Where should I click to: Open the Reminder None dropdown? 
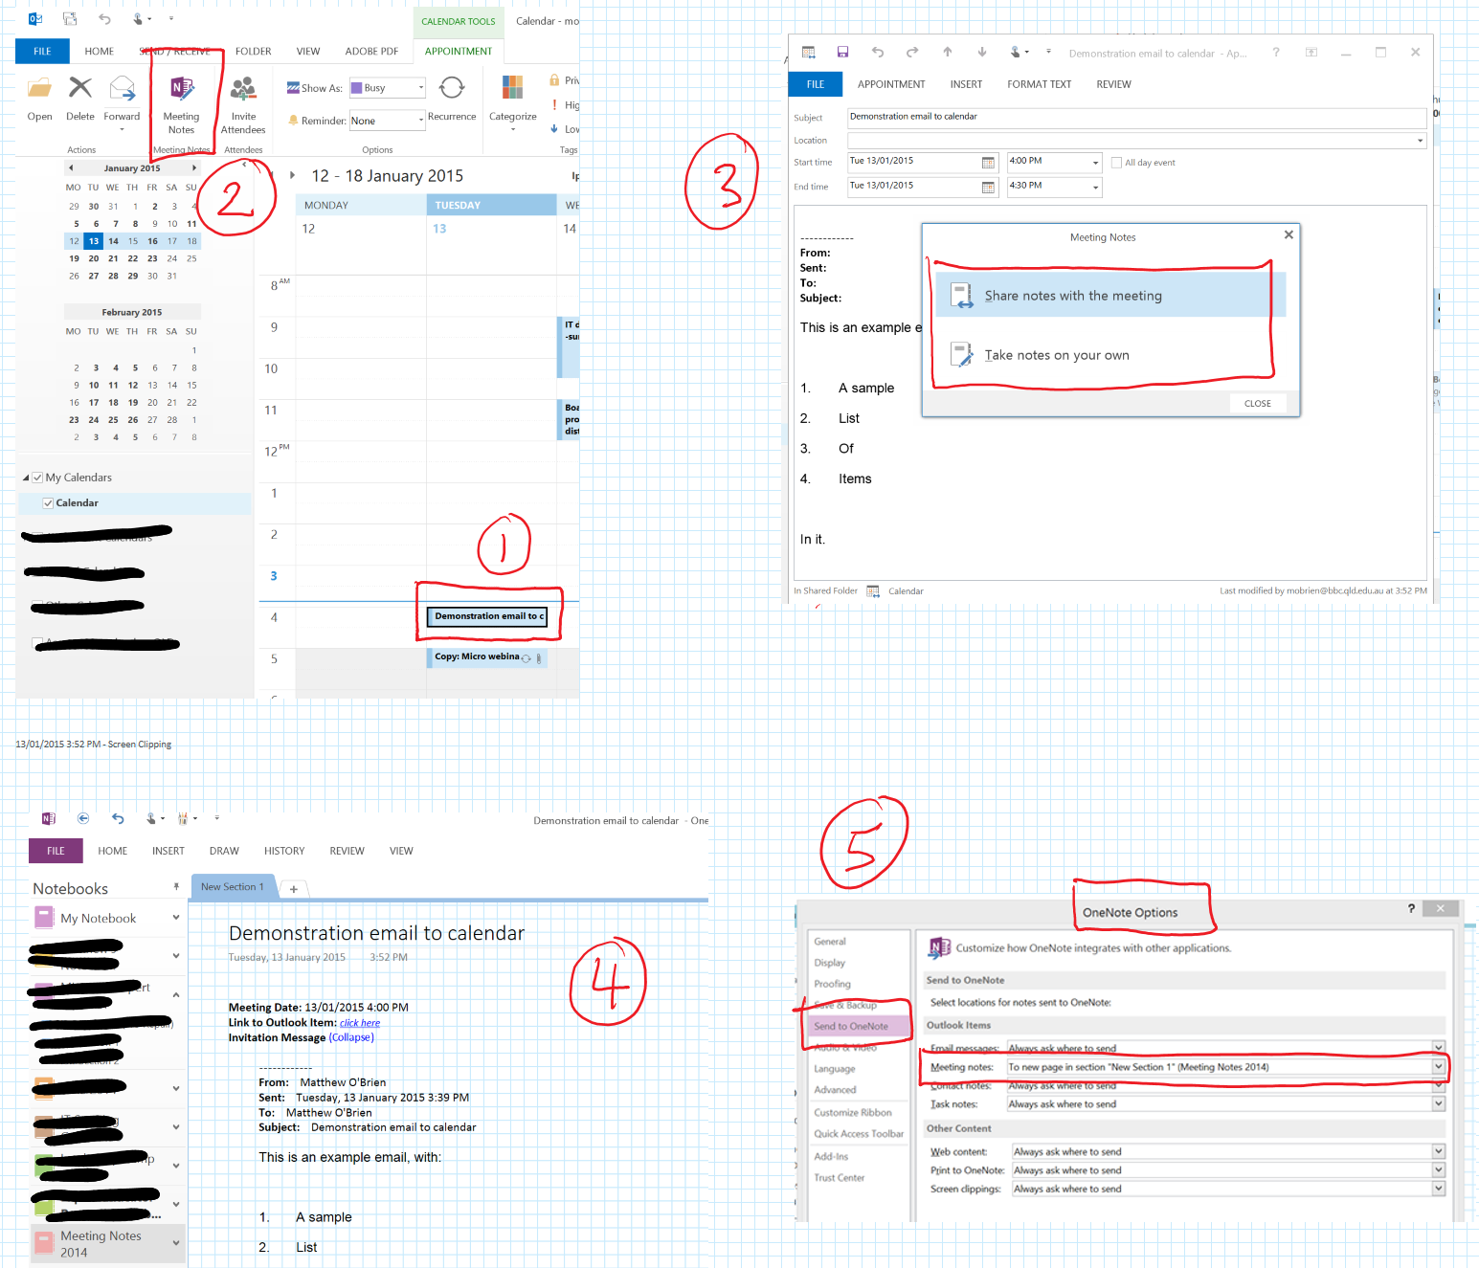click(x=419, y=120)
